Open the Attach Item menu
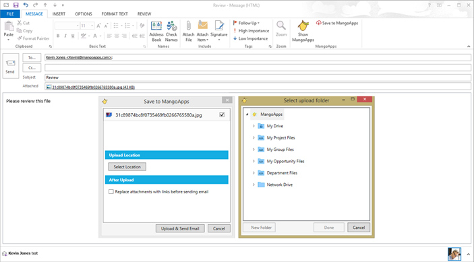474x262 pixels. tap(202, 31)
